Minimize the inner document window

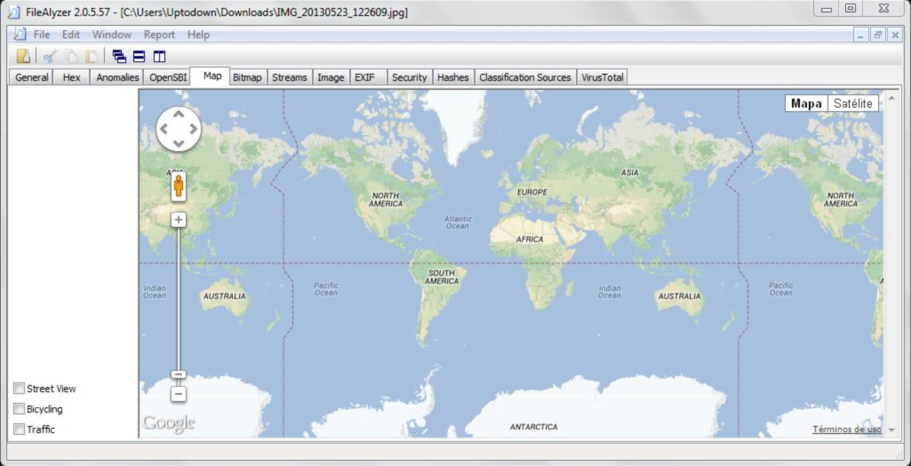point(861,35)
